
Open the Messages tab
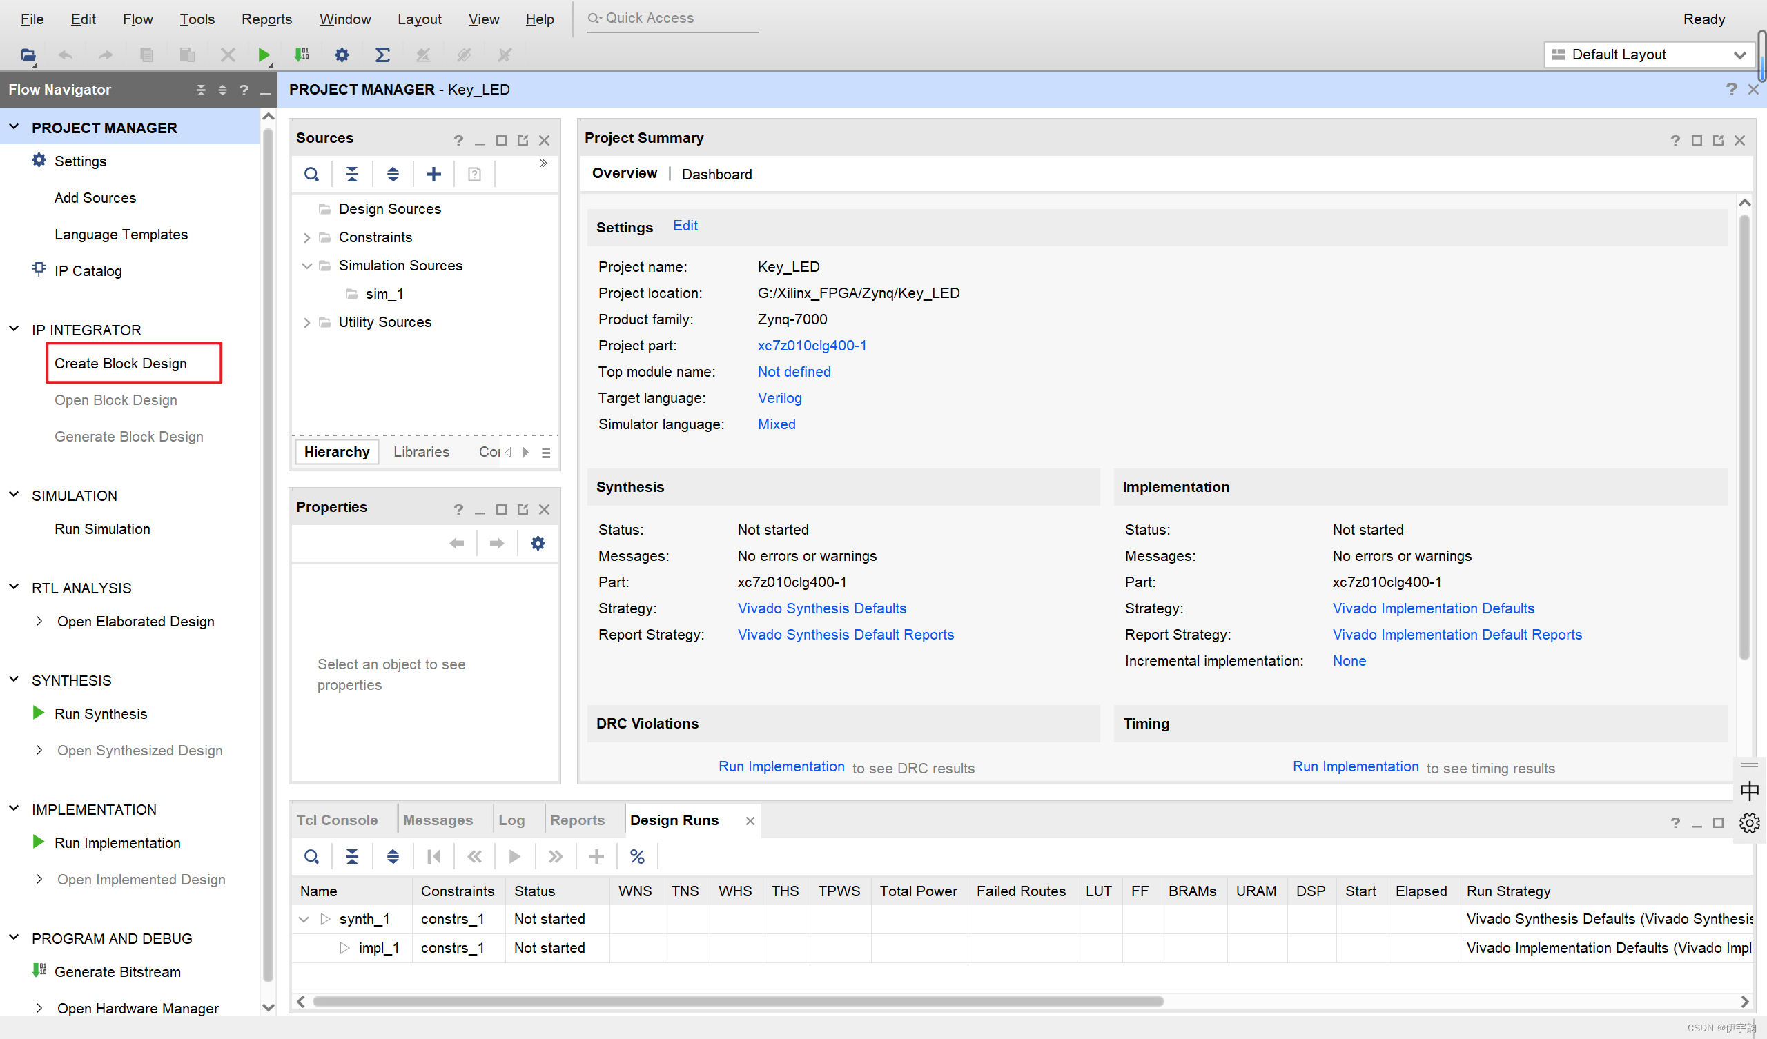click(438, 820)
